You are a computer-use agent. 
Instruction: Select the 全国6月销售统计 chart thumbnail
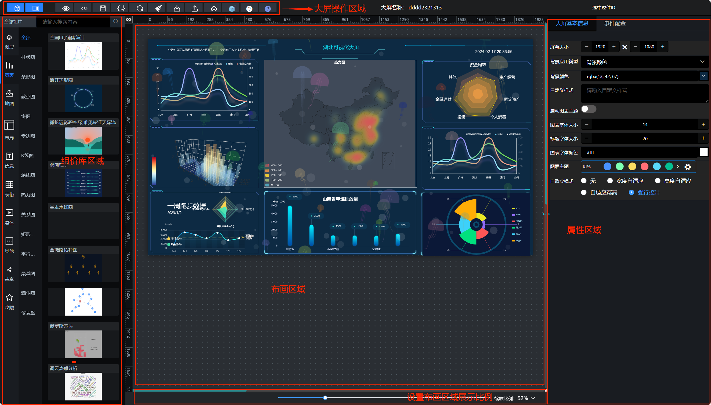point(83,56)
